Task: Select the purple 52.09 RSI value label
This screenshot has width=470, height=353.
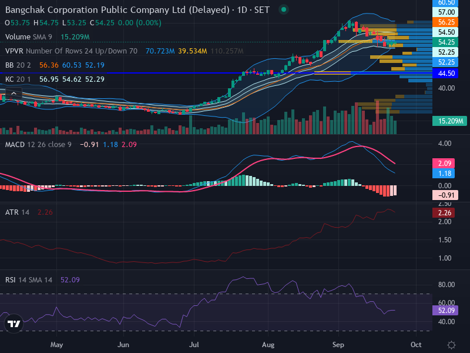Action: click(x=445, y=311)
